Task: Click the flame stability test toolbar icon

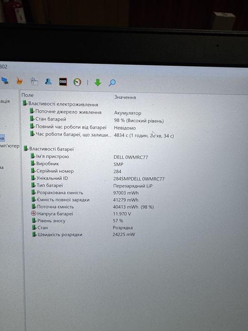Action: pyautogui.click(x=19, y=81)
